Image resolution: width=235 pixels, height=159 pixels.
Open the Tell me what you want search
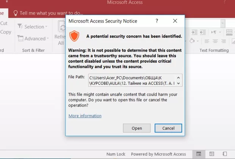pyautogui.click(x=45, y=13)
